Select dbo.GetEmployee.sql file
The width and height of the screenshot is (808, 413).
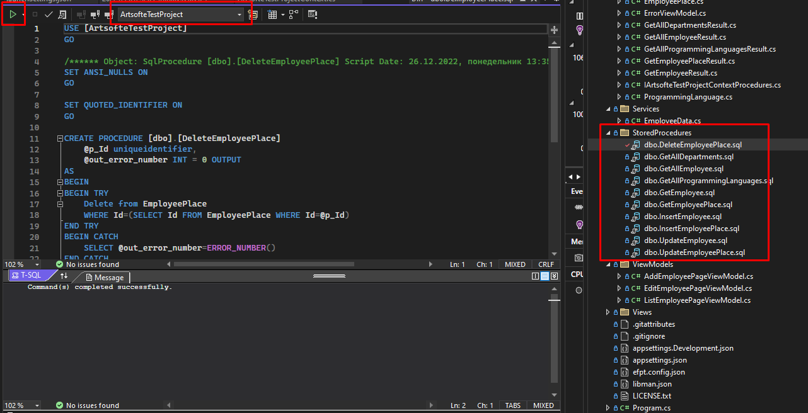pyautogui.click(x=679, y=193)
